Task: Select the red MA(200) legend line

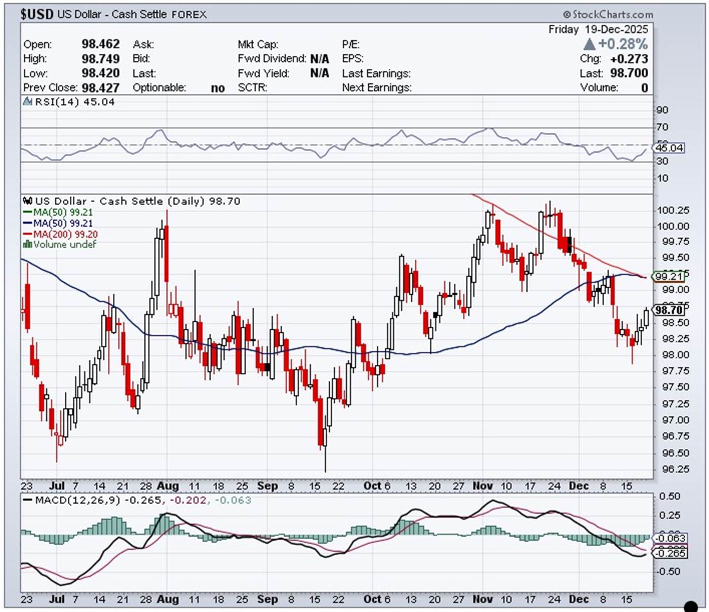Action: [28, 235]
